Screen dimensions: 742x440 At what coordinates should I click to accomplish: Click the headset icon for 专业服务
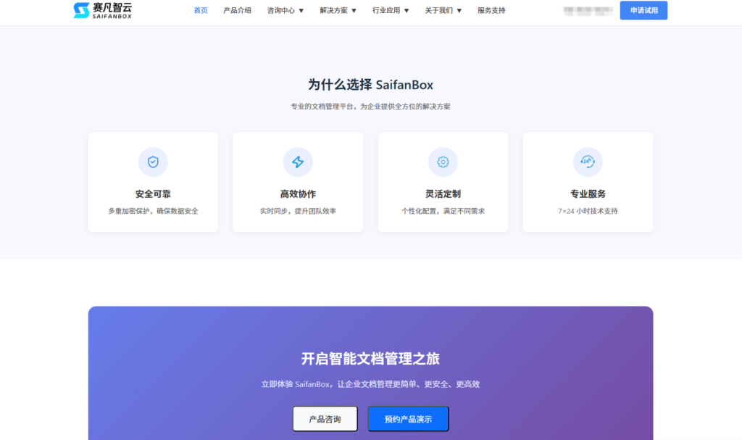tap(588, 162)
